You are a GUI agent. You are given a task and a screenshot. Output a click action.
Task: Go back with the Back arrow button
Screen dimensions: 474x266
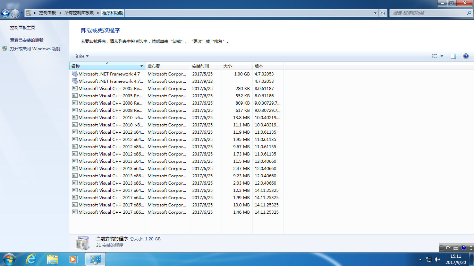(6, 13)
